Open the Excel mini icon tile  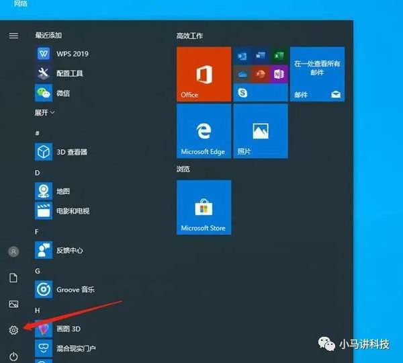[279, 56]
